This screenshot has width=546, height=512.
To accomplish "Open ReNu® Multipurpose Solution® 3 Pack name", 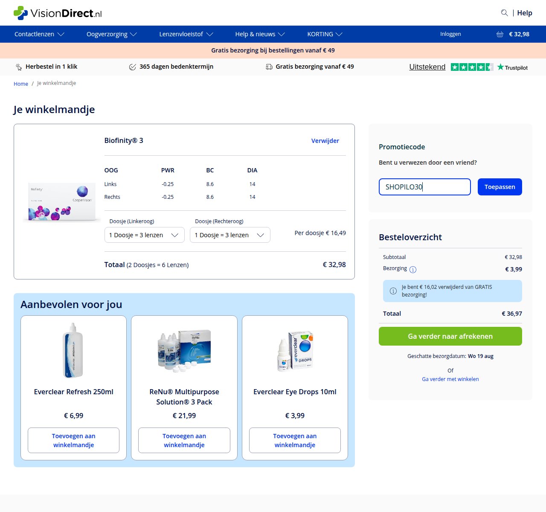I will coord(184,397).
